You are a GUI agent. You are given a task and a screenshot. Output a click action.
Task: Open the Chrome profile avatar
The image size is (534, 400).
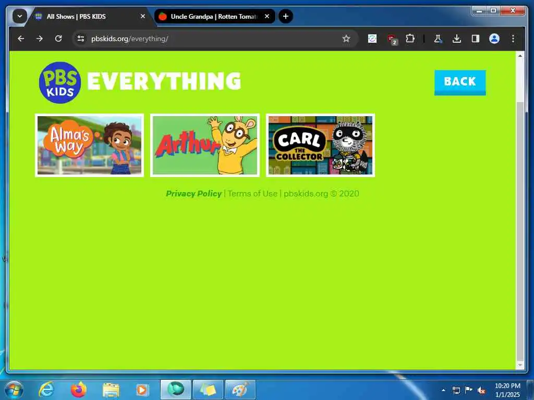coord(494,39)
